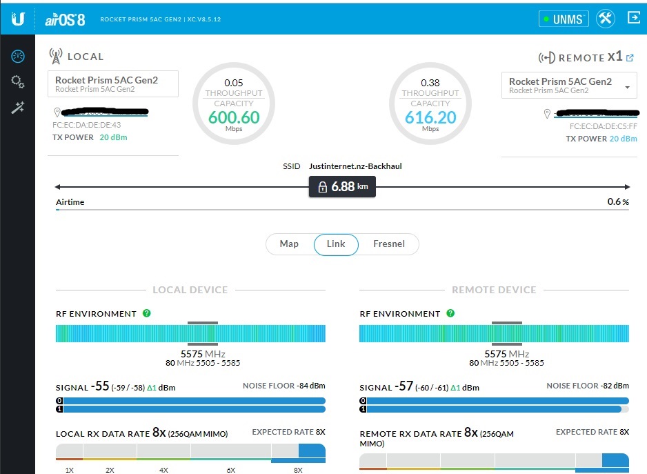Click the Airtime usage bar
This screenshot has width=647, height=474.
coord(343,210)
